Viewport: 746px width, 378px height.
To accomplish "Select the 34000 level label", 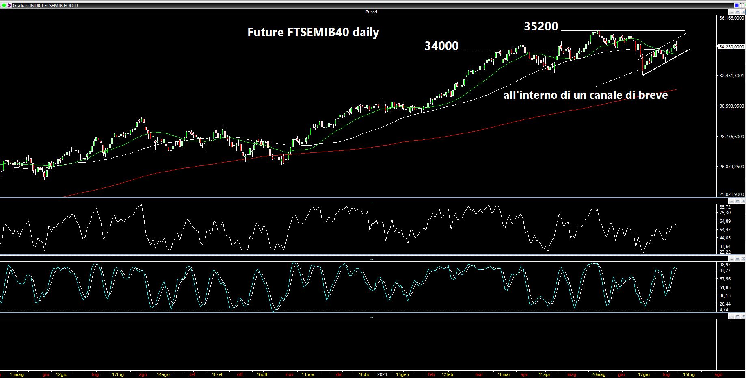I will (x=441, y=46).
